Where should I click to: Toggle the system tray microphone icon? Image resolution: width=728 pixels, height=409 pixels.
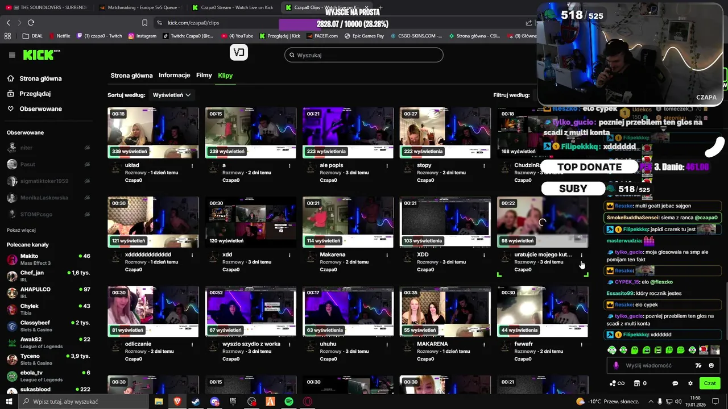(660, 401)
